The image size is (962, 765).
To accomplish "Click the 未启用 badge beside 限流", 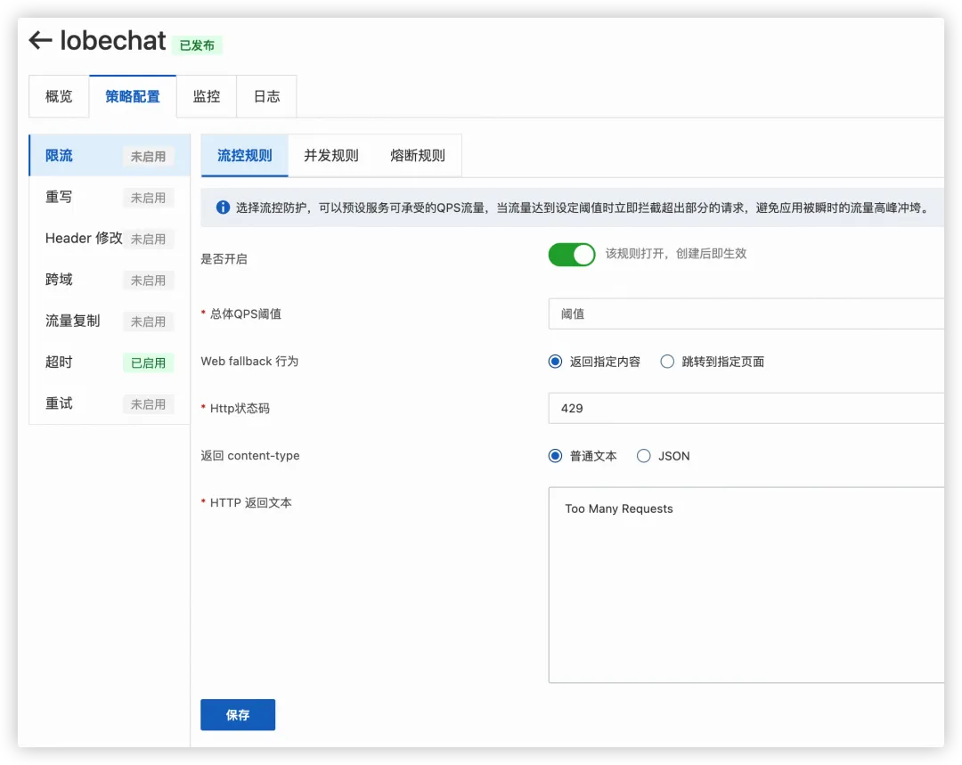I will 149,157.
